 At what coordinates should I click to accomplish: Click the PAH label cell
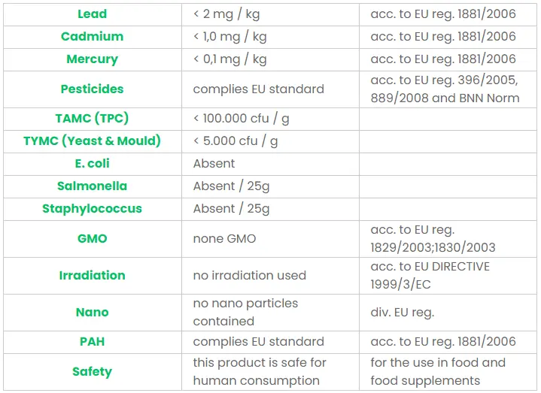click(92, 341)
